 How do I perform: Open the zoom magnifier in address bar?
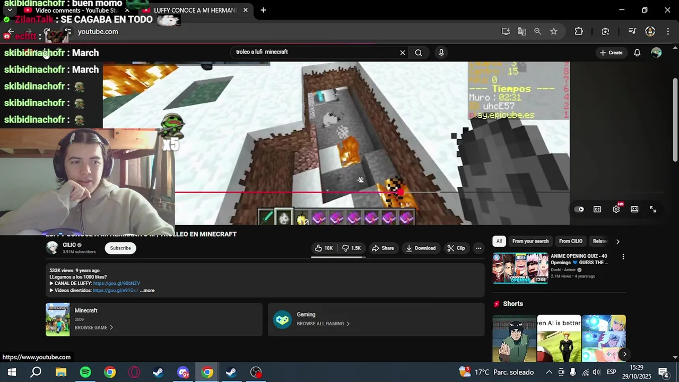pyautogui.click(x=537, y=31)
